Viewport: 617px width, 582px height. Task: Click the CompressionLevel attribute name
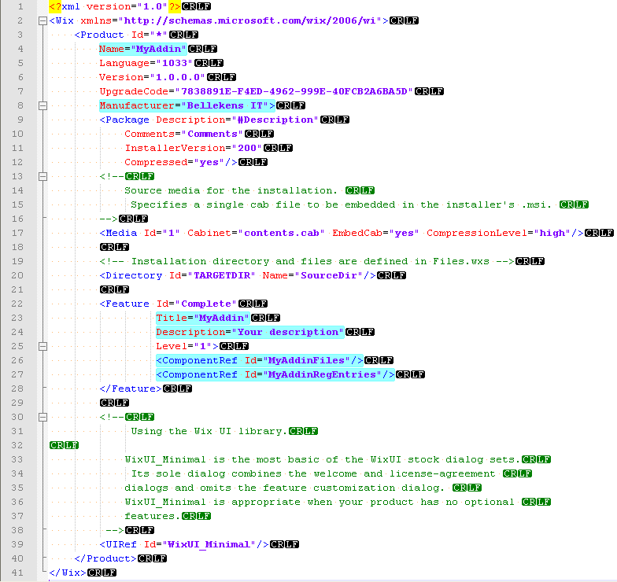pyautogui.click(x=477, y=233)
